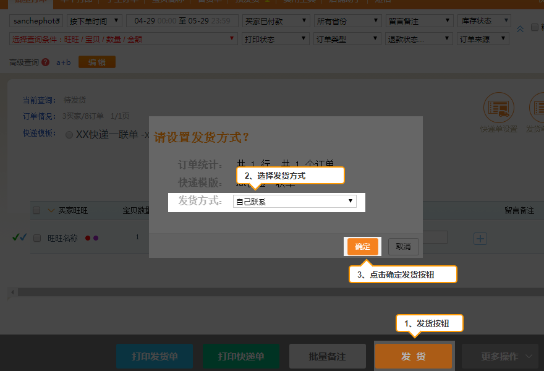The width and height of the screenshot is (544, 371).
Task: Click the orange sort arrow beside 买家旺旺
Action: point(51,211)
